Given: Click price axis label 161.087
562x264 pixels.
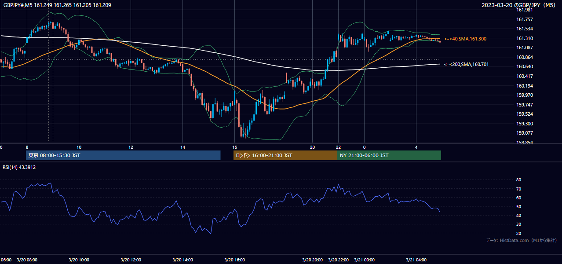Looking at the screenshot, I should pos(524,48).
